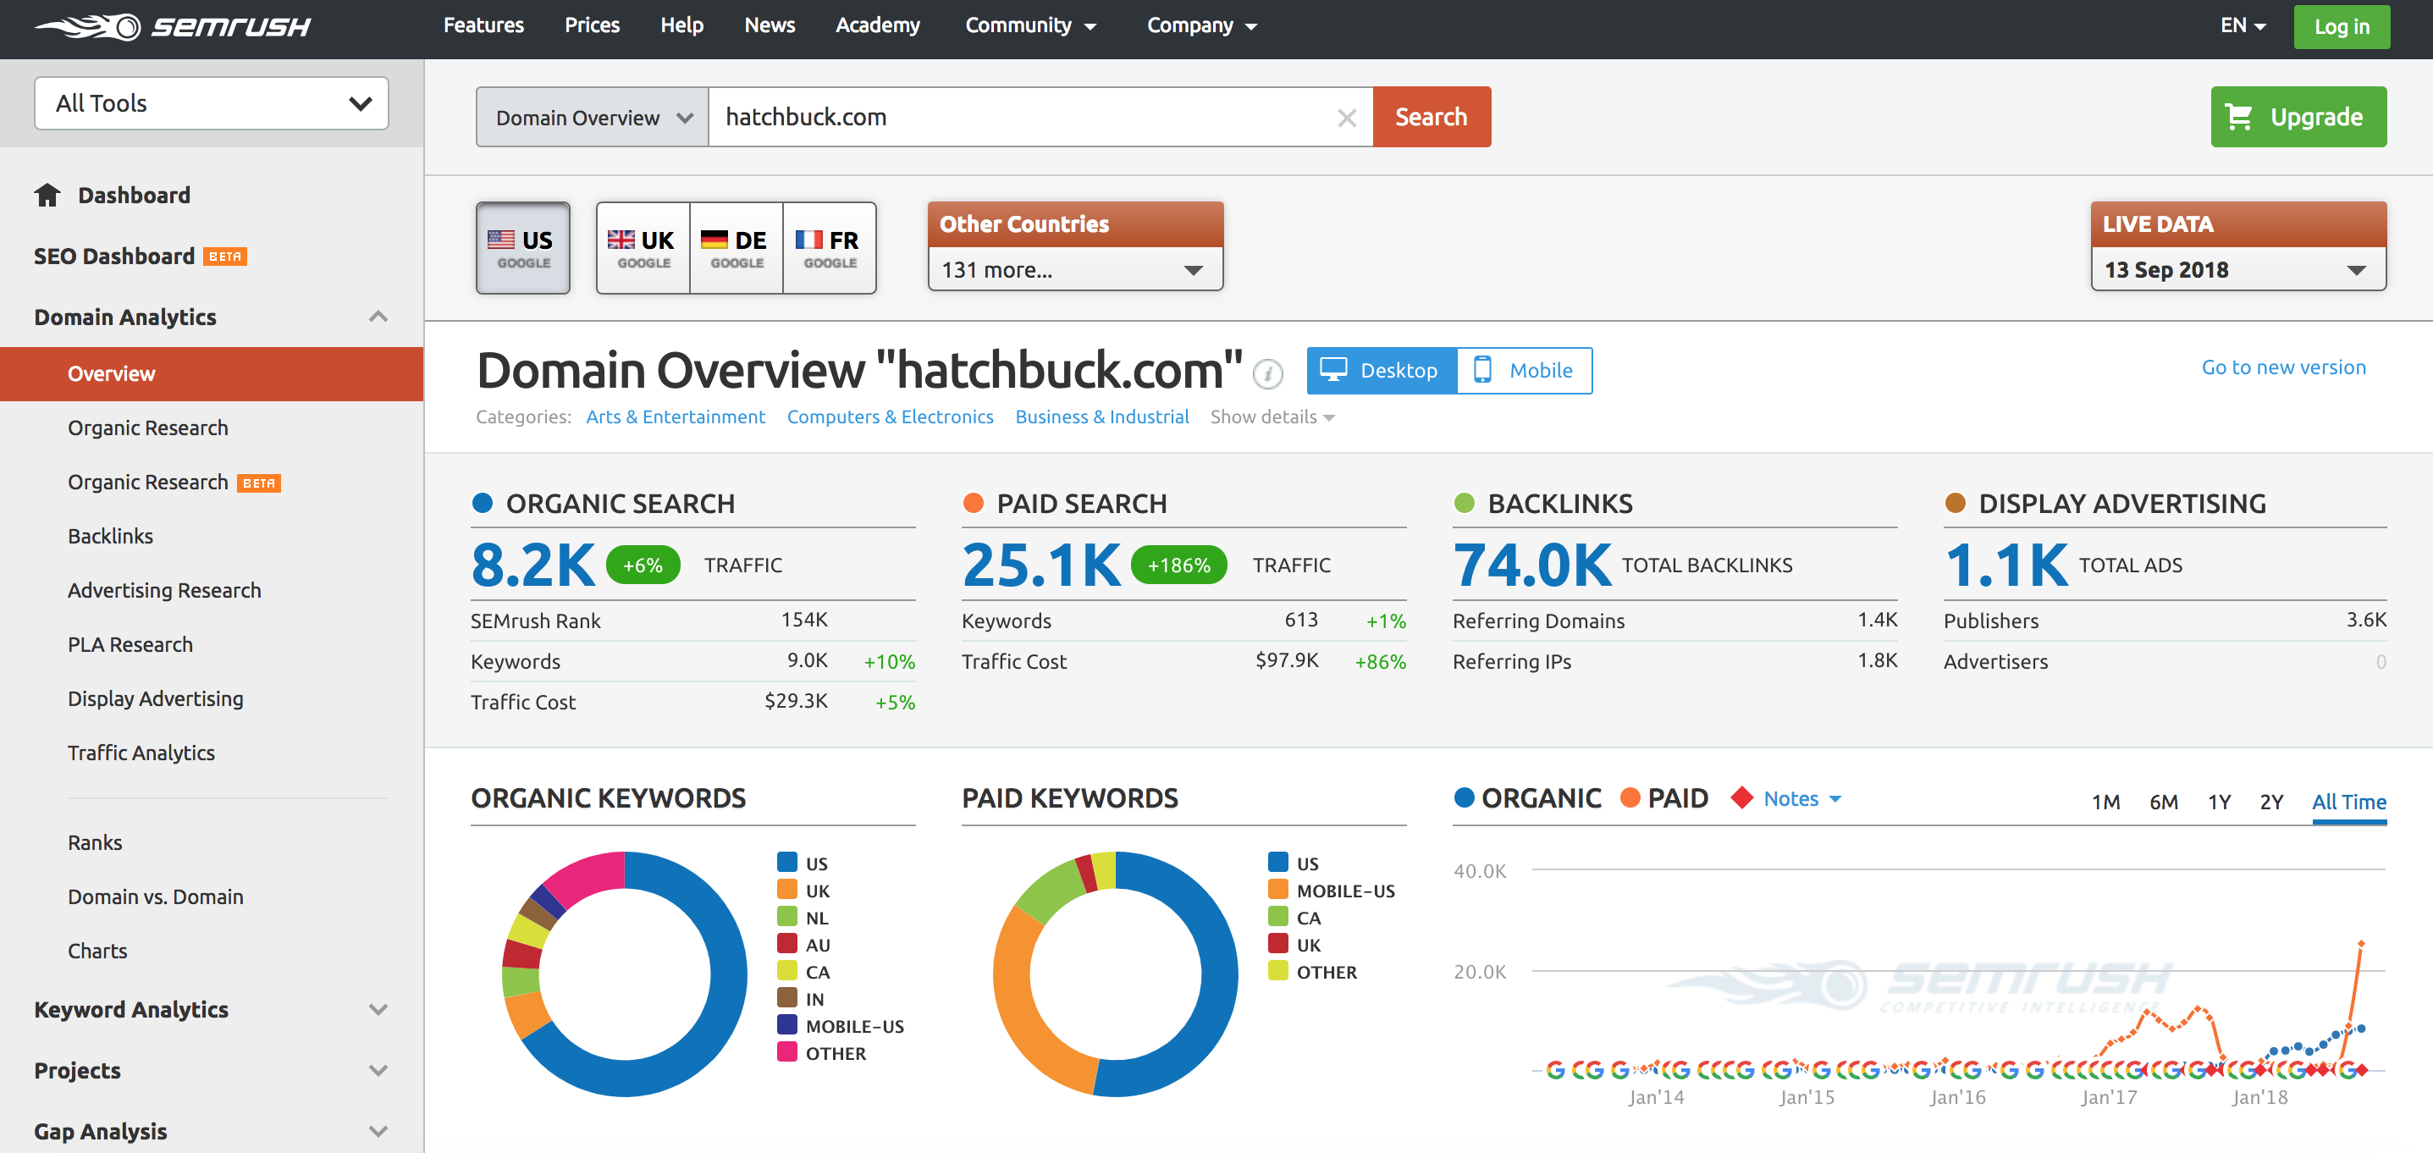Click the BETA badge next to SEO Dashboard
This screenshot has height=1153, width=2433.
(x=225, y=257)
